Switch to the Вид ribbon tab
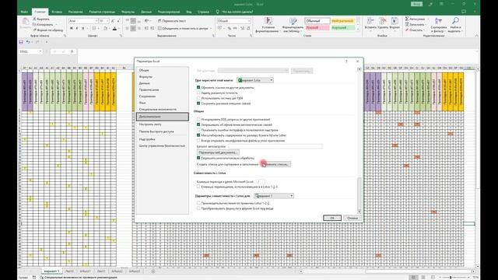This screenshot has width=498, height=280. click(x=189, y=12)
